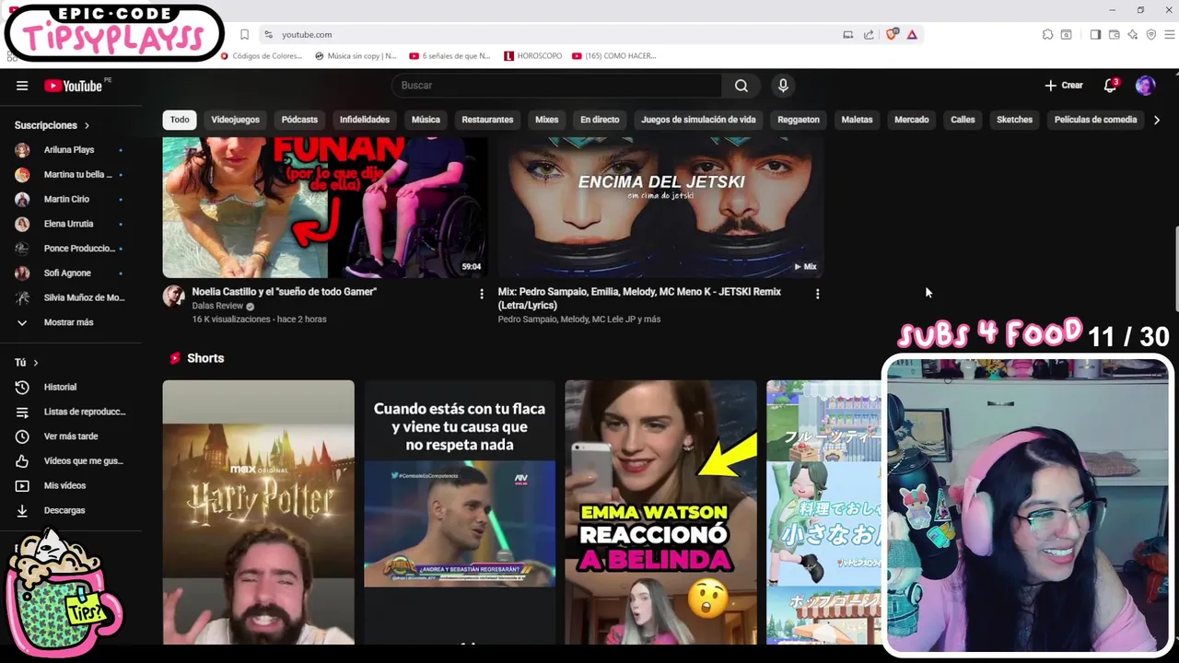Open the Harry Potter short thumbnail
Screen dimensions: 1179x663
pyautogui.click(x=258, y=512)
